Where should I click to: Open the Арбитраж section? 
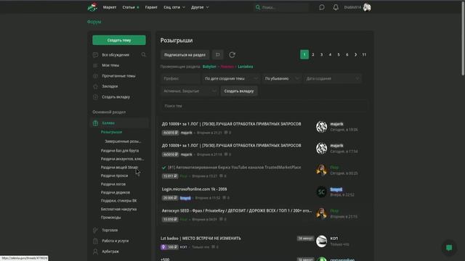pyautogui.click(x=110, y=252)
